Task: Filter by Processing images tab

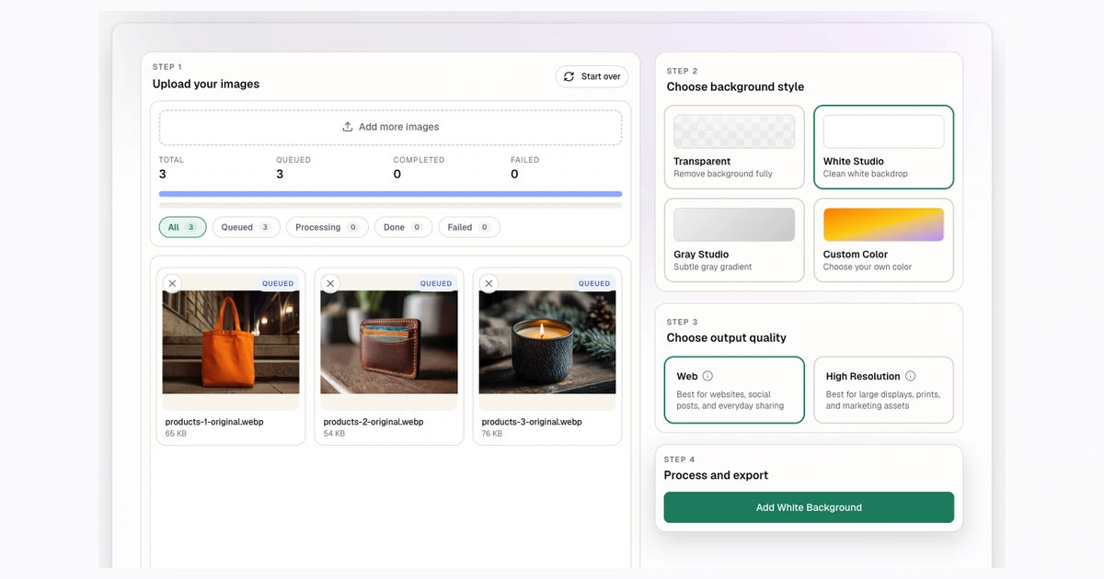Action: [x=328, y=227]
